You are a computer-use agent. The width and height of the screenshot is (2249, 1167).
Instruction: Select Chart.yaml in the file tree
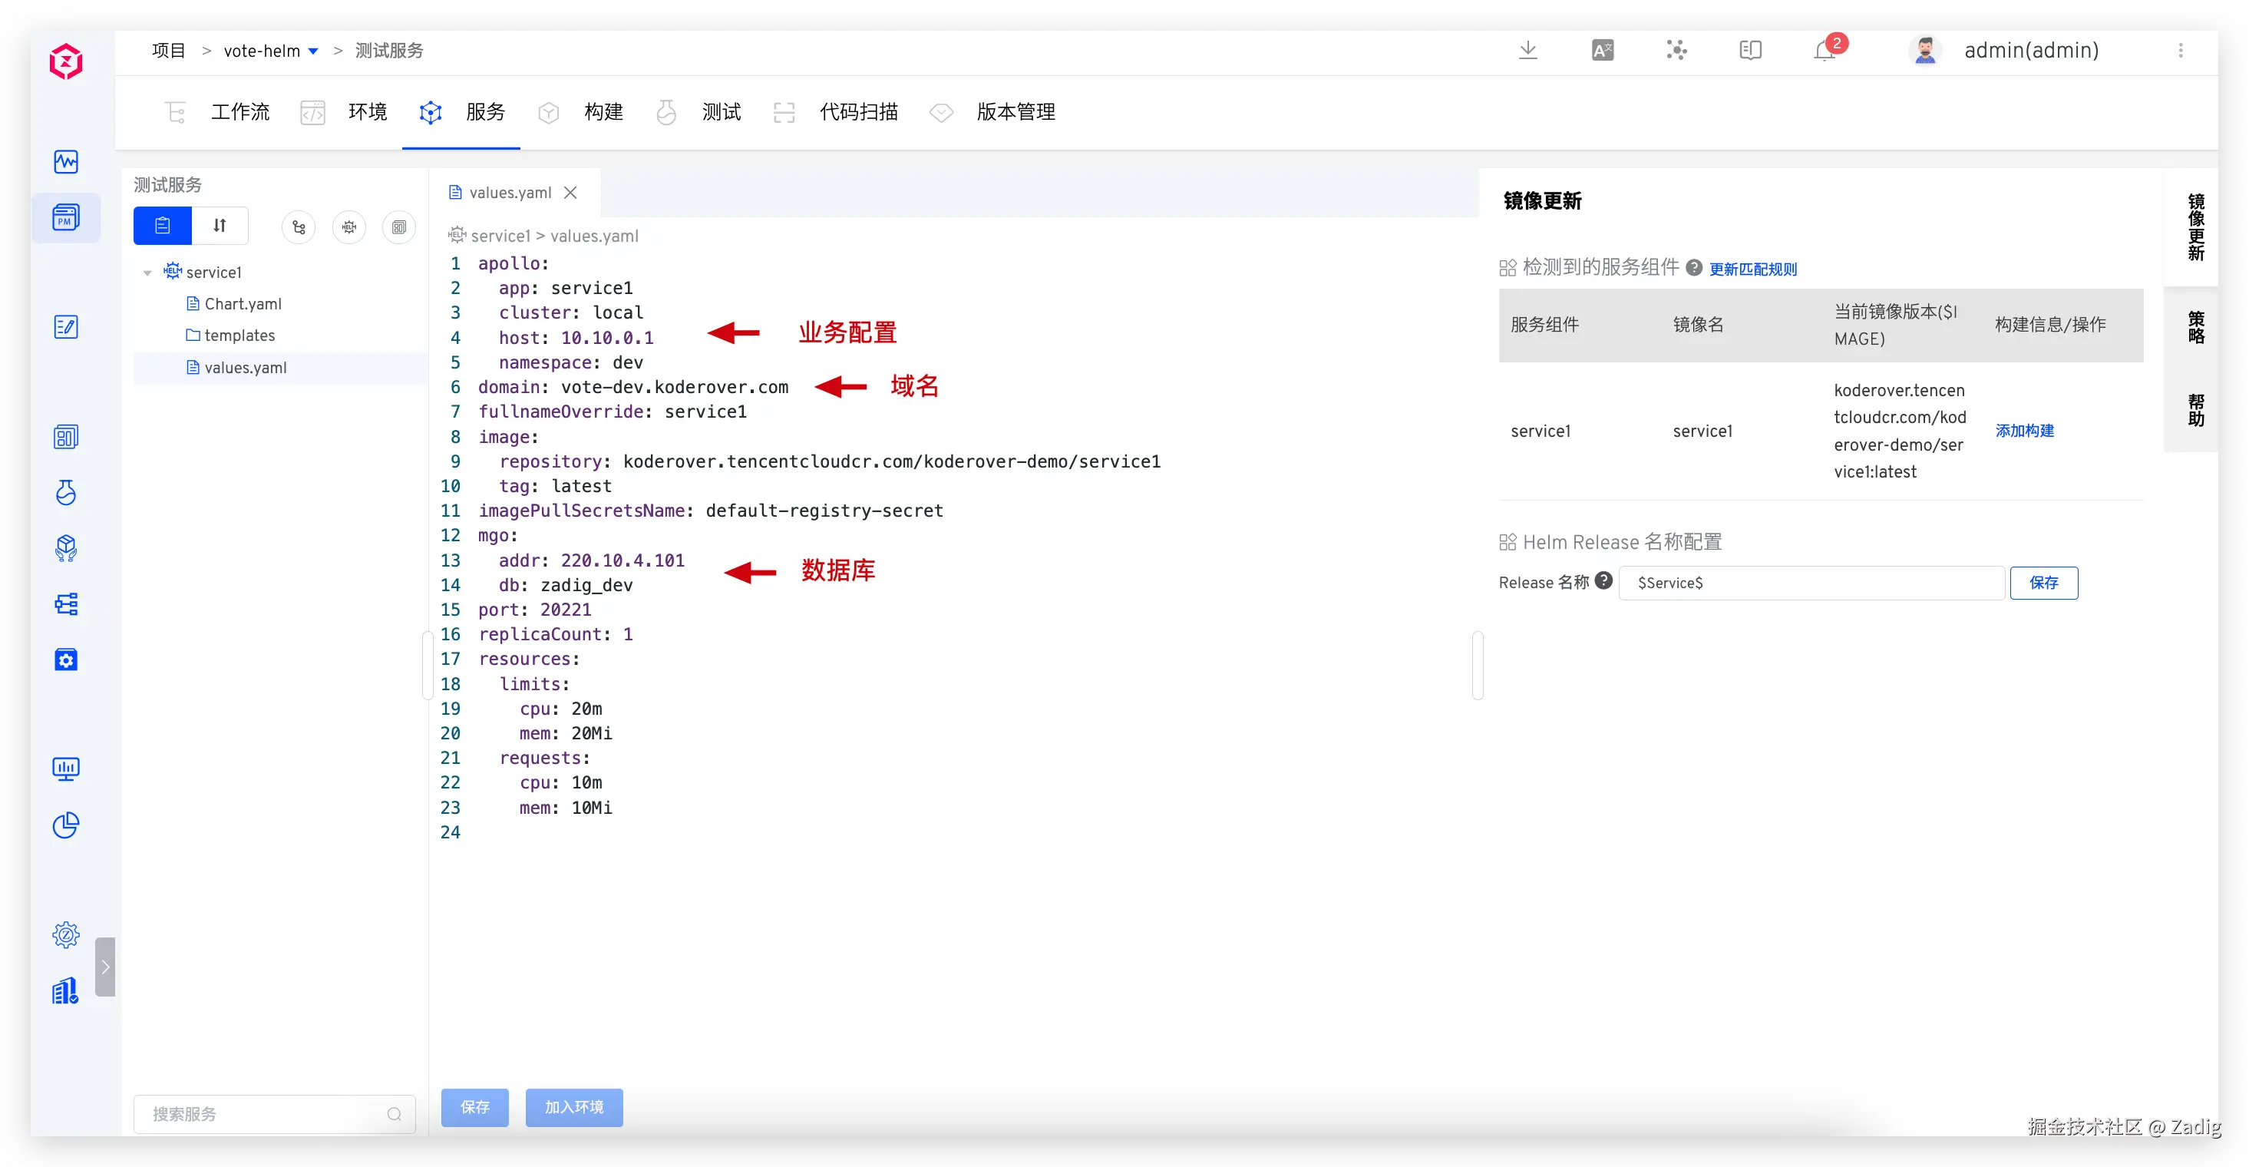click(242, 304)
